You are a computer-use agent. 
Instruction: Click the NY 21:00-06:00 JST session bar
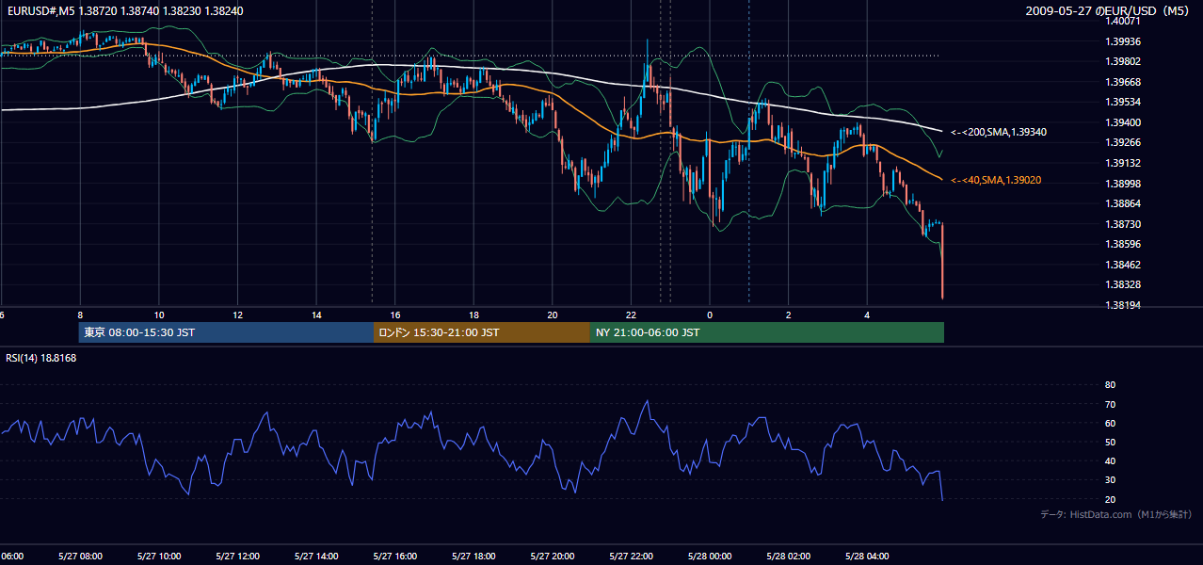[767, 332]
